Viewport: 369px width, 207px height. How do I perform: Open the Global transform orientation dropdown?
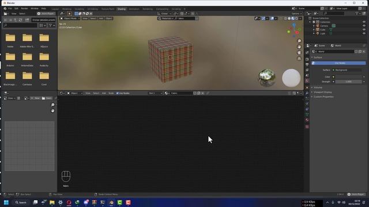164,14
